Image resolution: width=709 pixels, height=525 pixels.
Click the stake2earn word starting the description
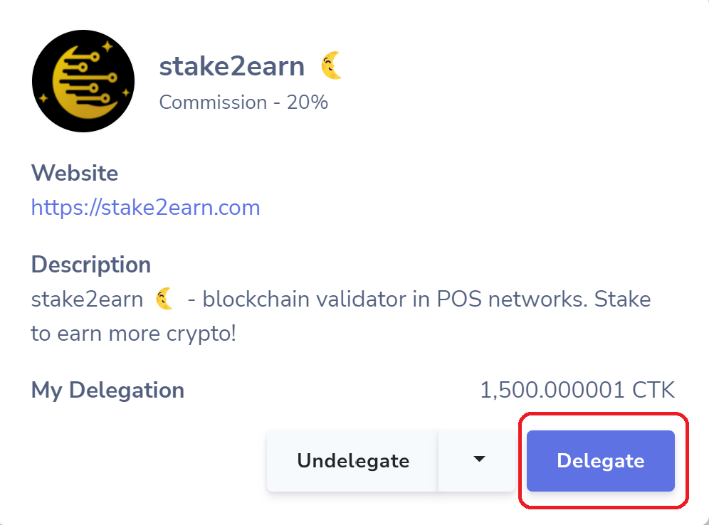click(87, 299)
